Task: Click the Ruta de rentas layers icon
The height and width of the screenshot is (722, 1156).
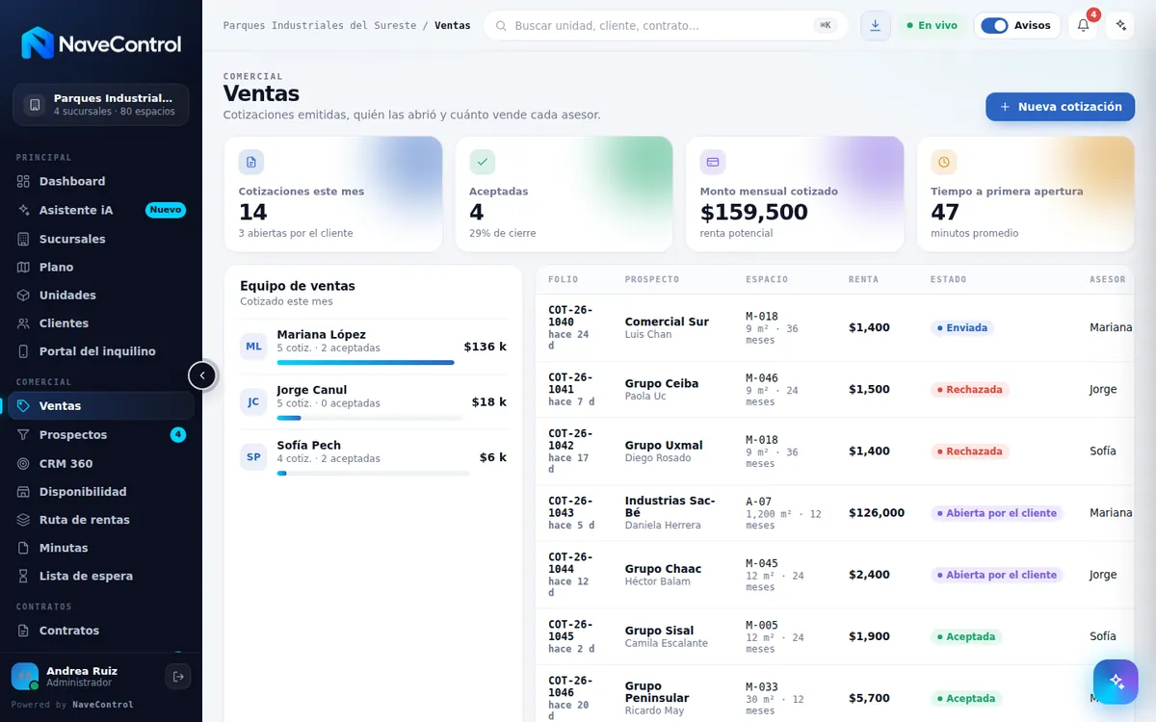Action: [x=24, y=520]
